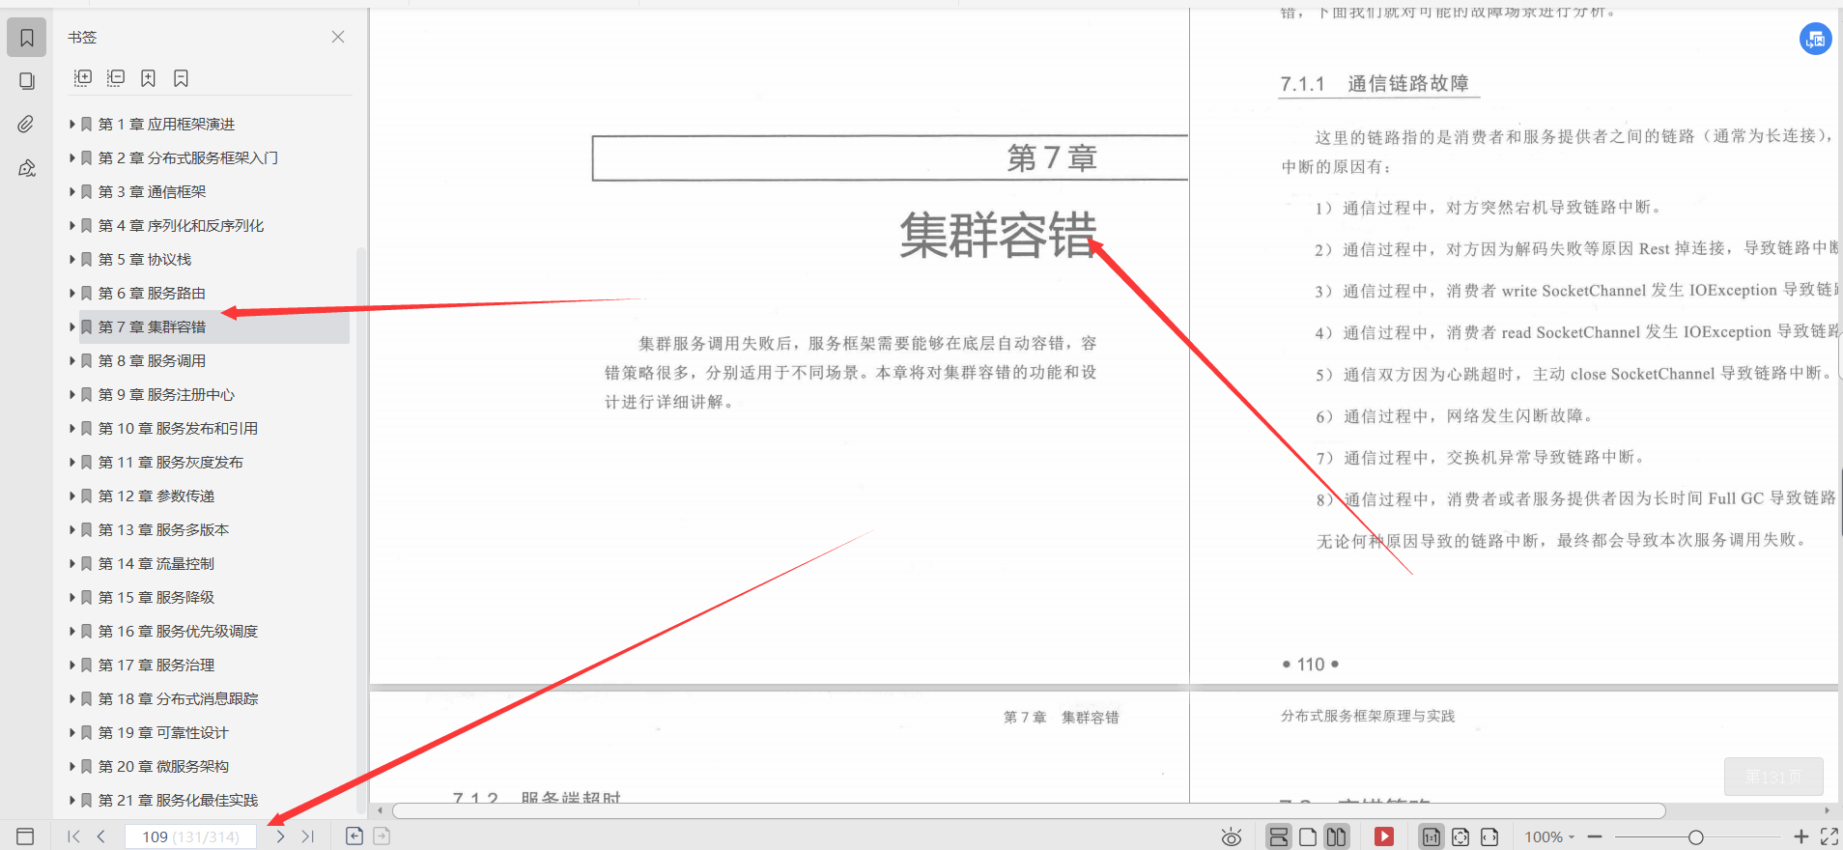The height and width of the screenshot is (850, 1843).
Task: Open bookmark 第 10 章 服务发布和引用
Action: point(178,429)
